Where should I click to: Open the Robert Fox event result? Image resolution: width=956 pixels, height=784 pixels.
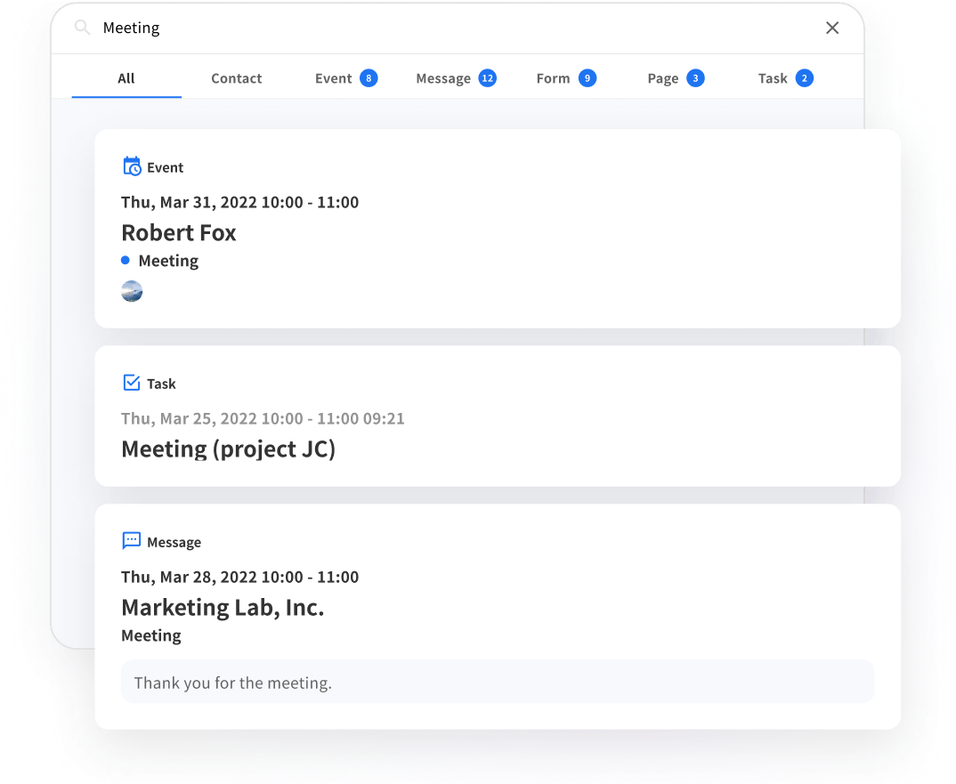pos(179,233)
